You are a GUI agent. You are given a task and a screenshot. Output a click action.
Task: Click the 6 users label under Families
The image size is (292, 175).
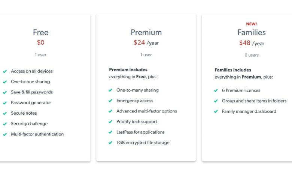tap(252, 55)
